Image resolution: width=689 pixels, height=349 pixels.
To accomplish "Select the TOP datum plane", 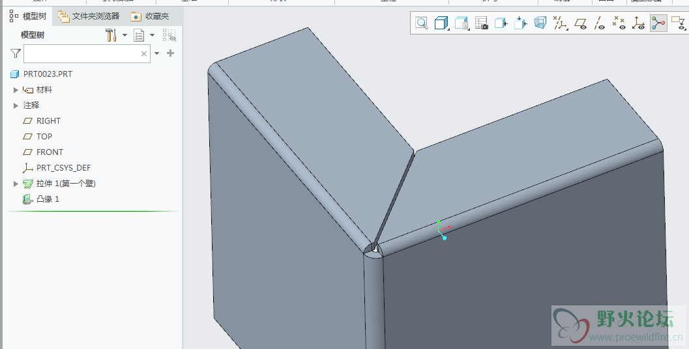I will pyautogui.click(x=38, y=137).
